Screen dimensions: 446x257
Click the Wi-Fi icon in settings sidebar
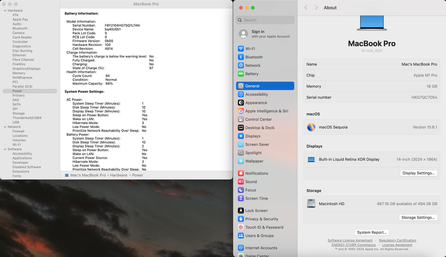[241, 49]
